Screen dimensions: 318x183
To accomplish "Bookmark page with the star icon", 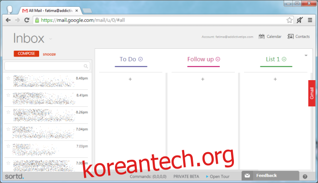I will pos(289,20).
